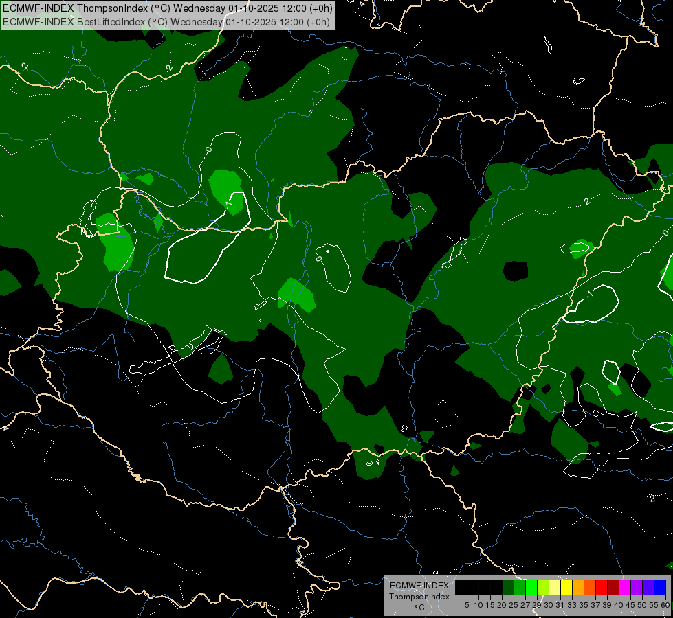Click the -1 contour label on the right side

click(x=589, y=294)
